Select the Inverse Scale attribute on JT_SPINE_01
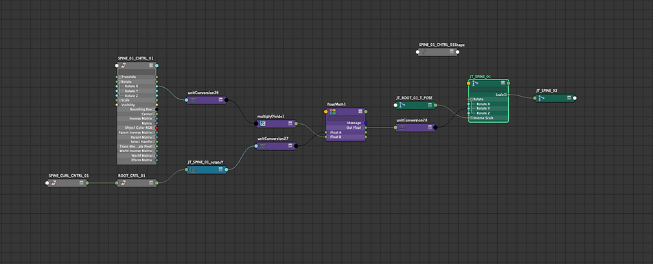653x264 pixels. point(488,118)
